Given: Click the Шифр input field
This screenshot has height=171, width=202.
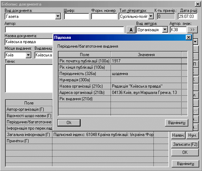Looking at the screenshot, I should [x=76, y=16].
